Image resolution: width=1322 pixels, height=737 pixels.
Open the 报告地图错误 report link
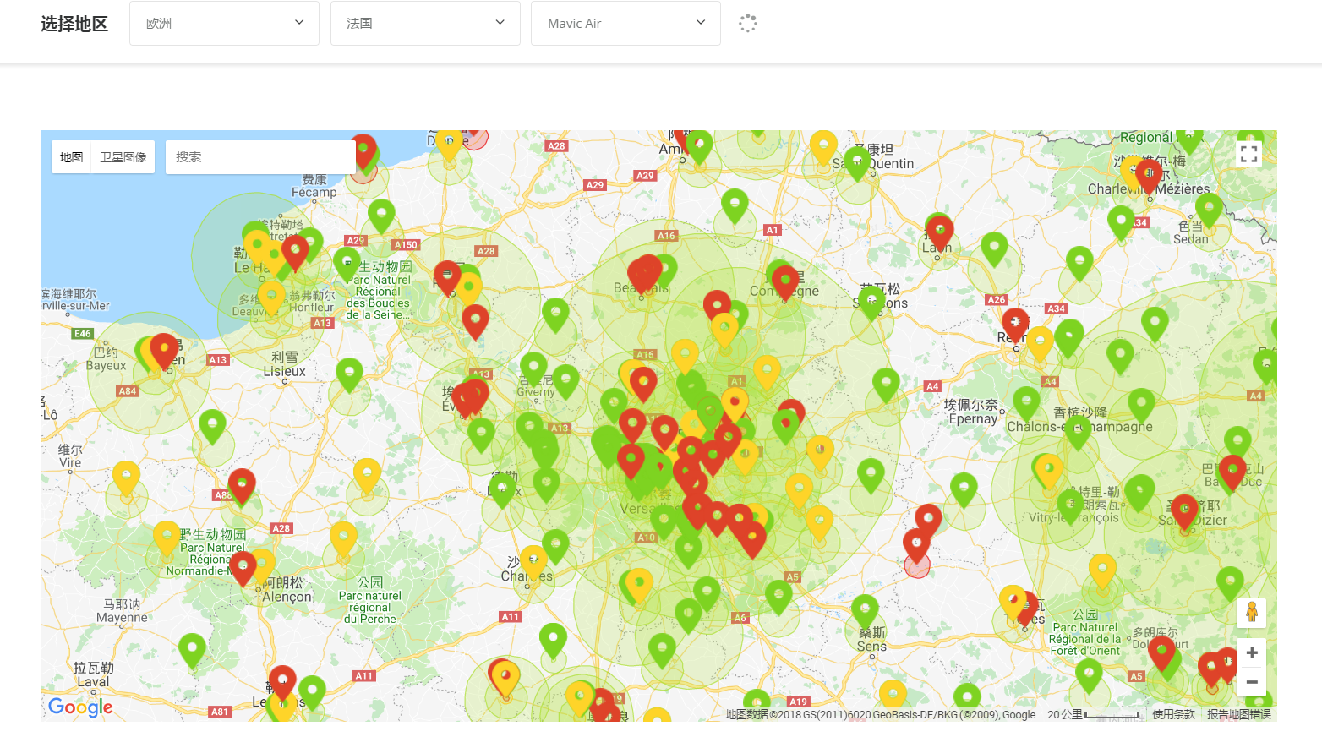1239,714
